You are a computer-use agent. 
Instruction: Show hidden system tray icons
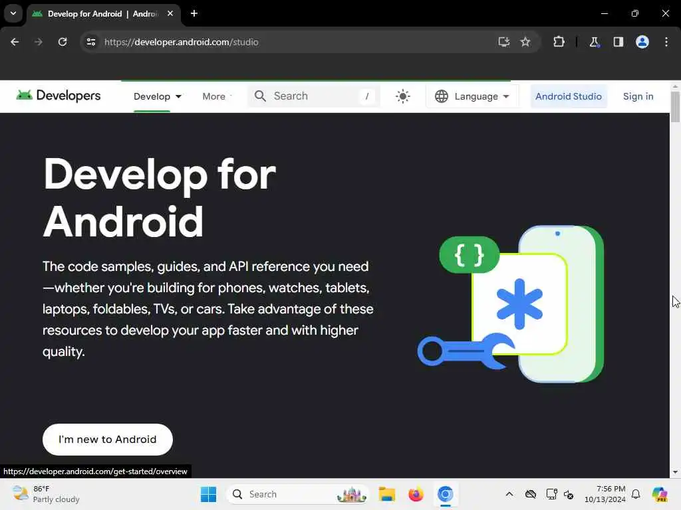click(509, 494)
